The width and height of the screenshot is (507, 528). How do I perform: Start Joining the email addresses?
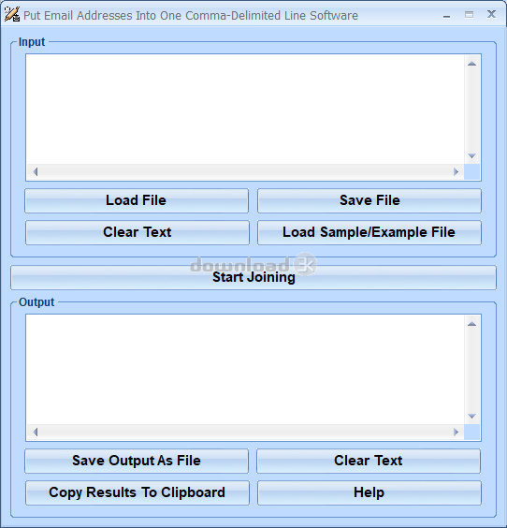pos(253,277)
